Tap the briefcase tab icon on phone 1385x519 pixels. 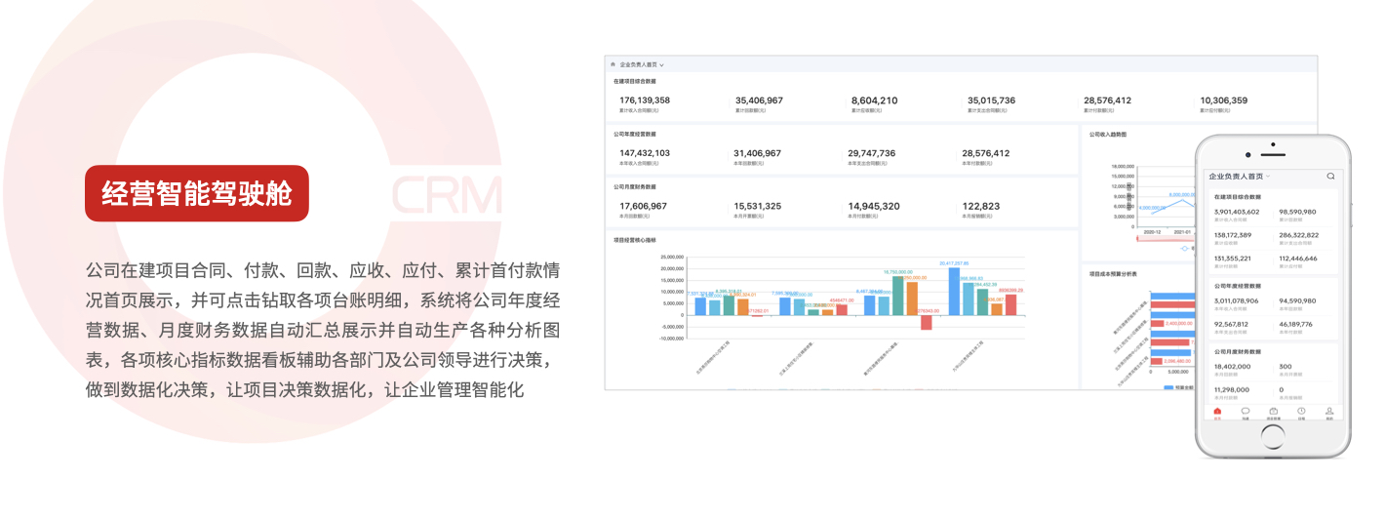pyautogui.click(x=1273, y=411)
